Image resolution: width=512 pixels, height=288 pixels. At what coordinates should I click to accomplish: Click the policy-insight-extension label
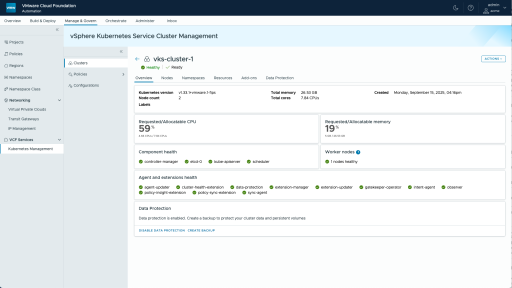tap(165, 192)
